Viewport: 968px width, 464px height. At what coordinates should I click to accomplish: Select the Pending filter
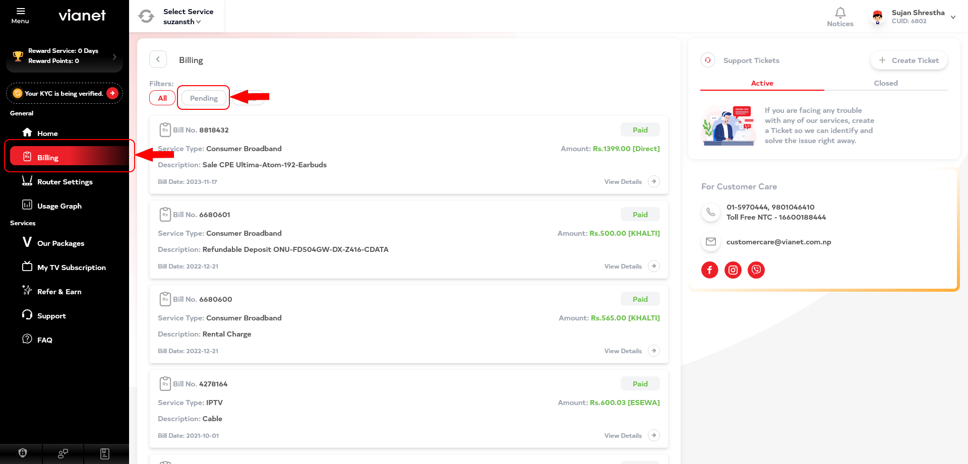tap(204, 98)
